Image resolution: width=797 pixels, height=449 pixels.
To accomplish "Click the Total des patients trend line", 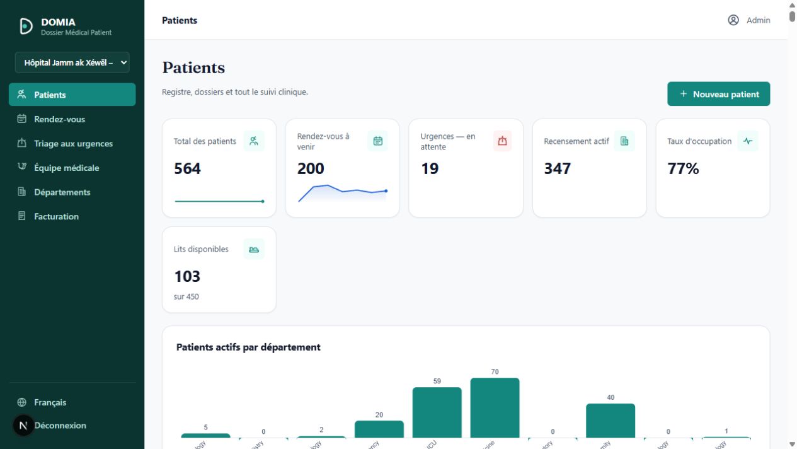I will 219,201.
